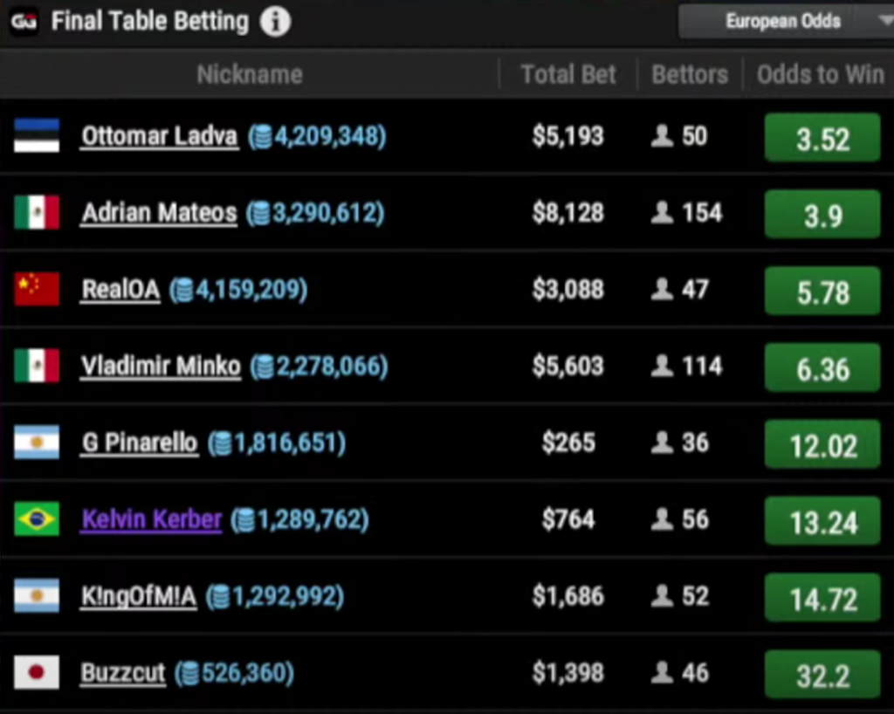Click the info icon beside Final Table Betting

[275, 22]
